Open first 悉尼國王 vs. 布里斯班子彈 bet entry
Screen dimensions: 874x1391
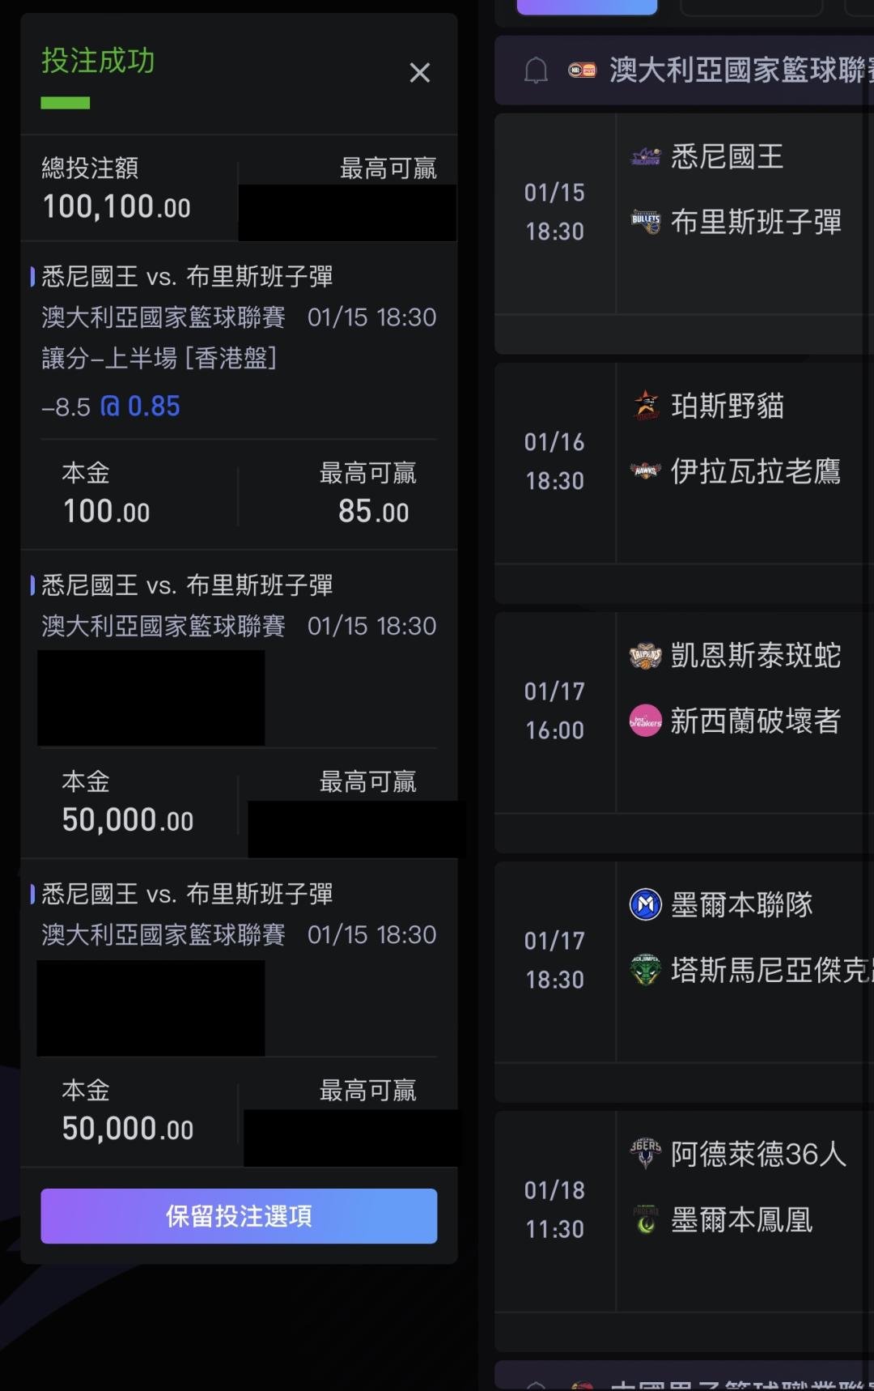187,277
